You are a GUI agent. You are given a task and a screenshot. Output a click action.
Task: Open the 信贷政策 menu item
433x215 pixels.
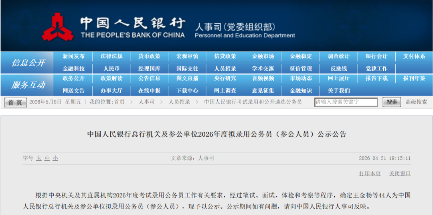click(225, 56)
